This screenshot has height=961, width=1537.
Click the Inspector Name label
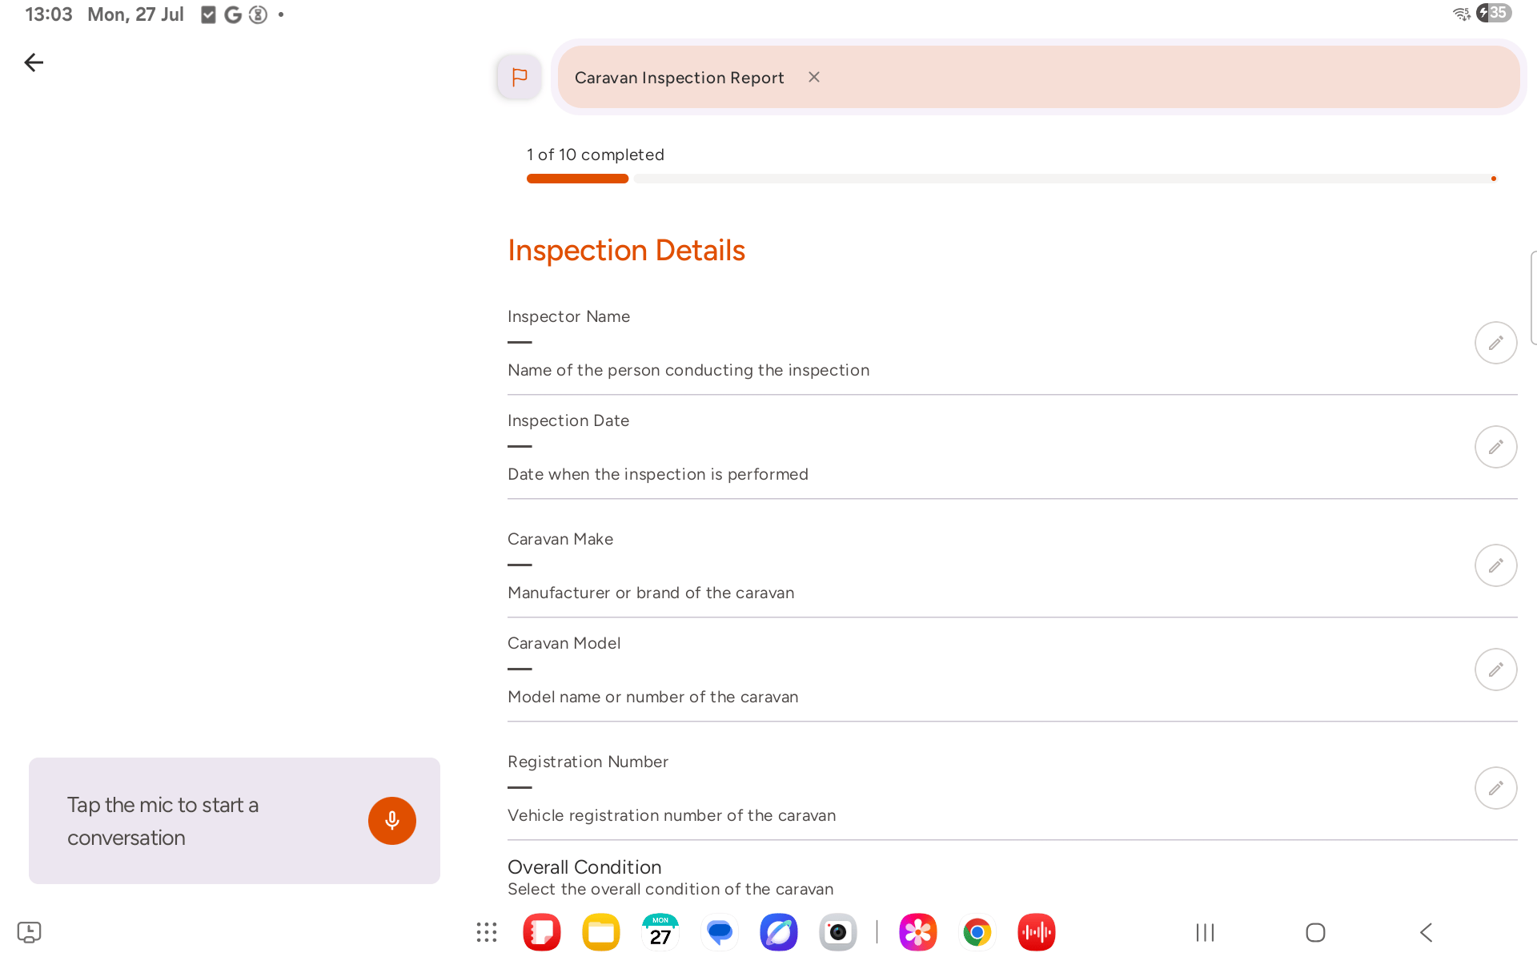[x=568, y=316]
